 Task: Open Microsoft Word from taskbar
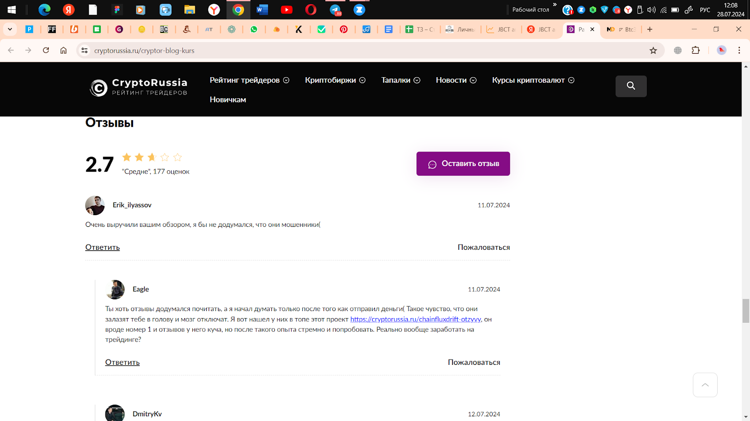point(262,9)
